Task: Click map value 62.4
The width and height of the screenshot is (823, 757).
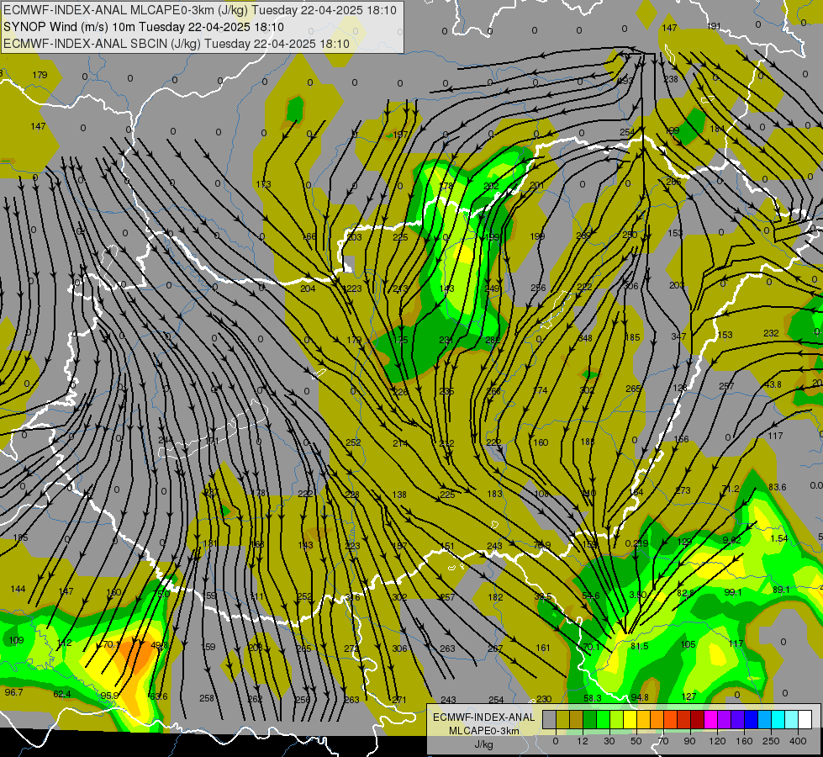Action: 62,695
